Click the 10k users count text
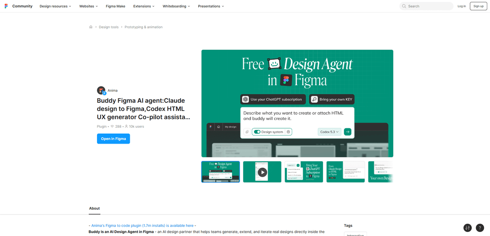Image resolution: width=490 pixels, height=236 pixels. 136,126
